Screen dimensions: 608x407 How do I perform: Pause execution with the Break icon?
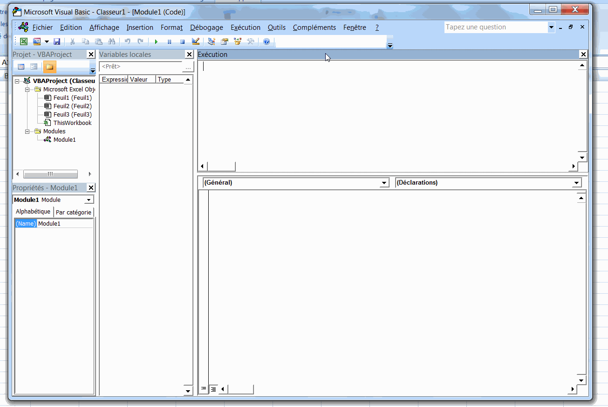[x=169, y=41]
